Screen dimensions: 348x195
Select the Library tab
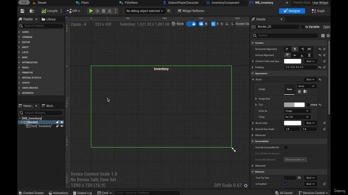tap(49, 19)
